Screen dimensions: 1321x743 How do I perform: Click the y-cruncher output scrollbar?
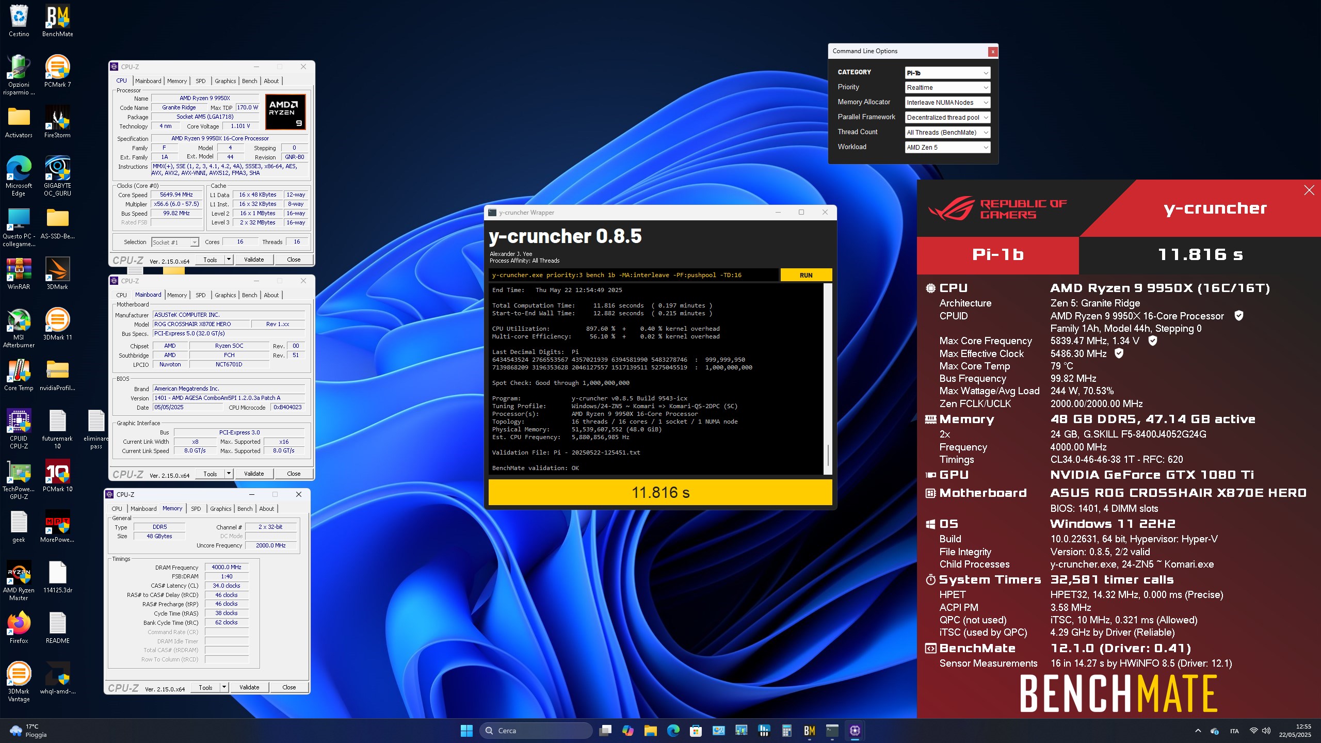point(828,379)
